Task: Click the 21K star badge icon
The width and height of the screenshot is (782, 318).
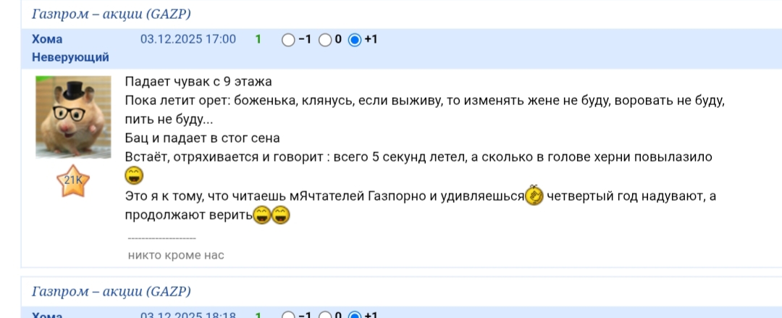Action: 73,180
